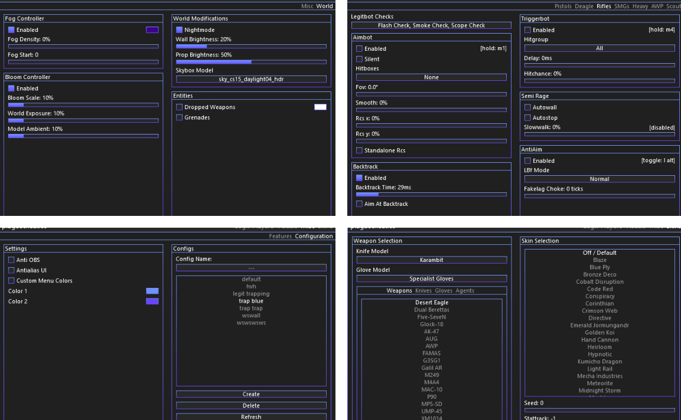Enable the Standalone Rcs checkbox
The height and width of the screenshot is (420, 681).
[359, 150]
